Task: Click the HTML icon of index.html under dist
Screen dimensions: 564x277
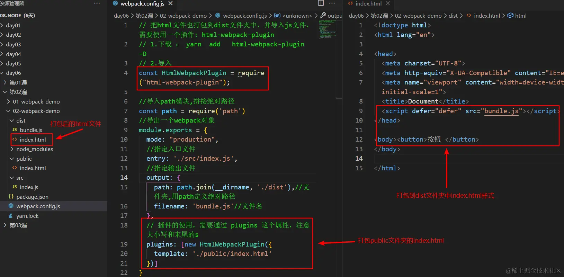Action: point(15,140)
